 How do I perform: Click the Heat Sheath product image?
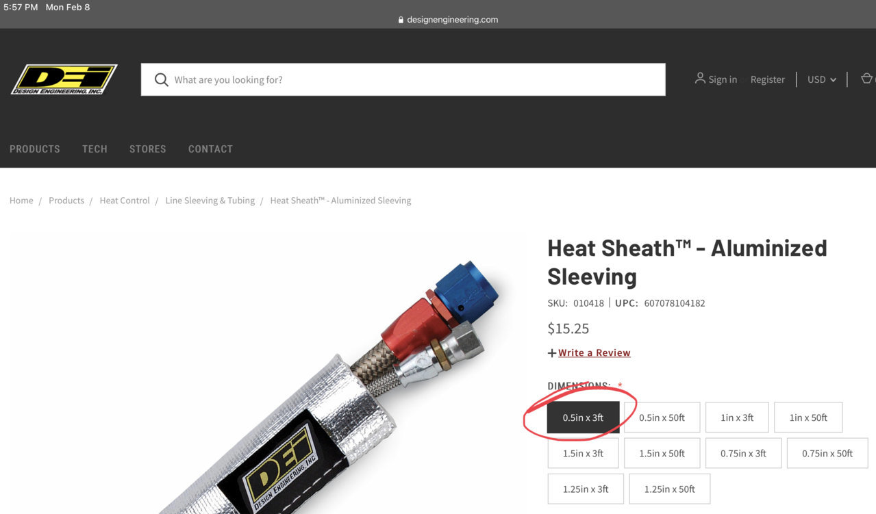pos(268,374)
